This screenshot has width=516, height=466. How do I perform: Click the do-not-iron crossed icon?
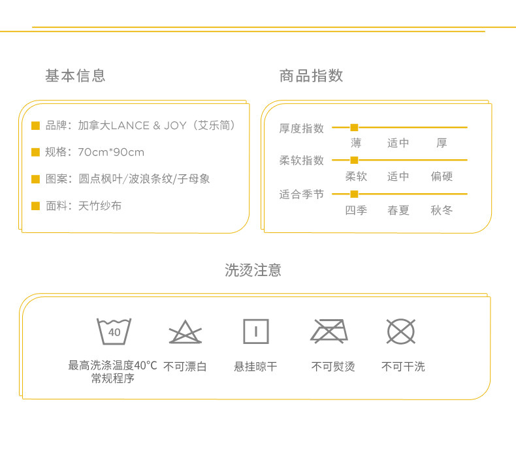click(x=329, y=332)
